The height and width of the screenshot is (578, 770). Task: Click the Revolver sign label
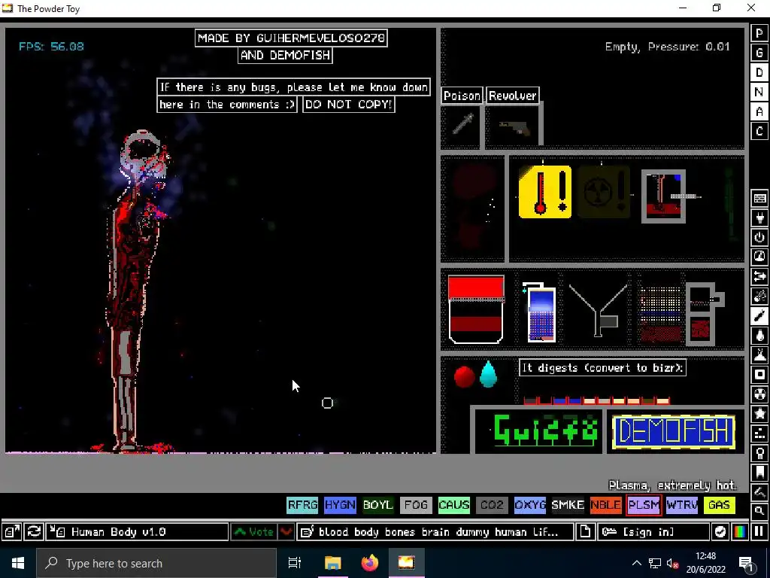(513, 96)
